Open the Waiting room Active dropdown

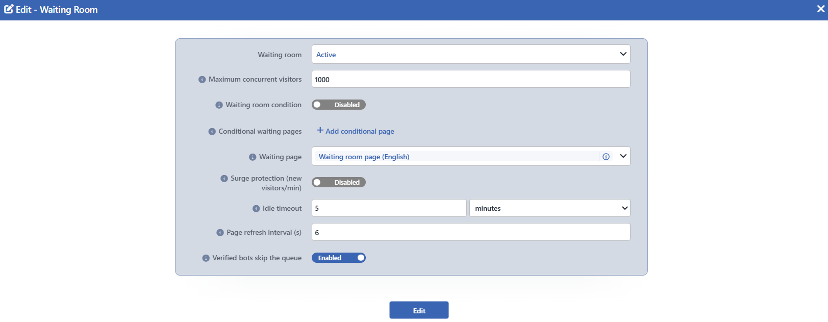[x=471, y=54]
